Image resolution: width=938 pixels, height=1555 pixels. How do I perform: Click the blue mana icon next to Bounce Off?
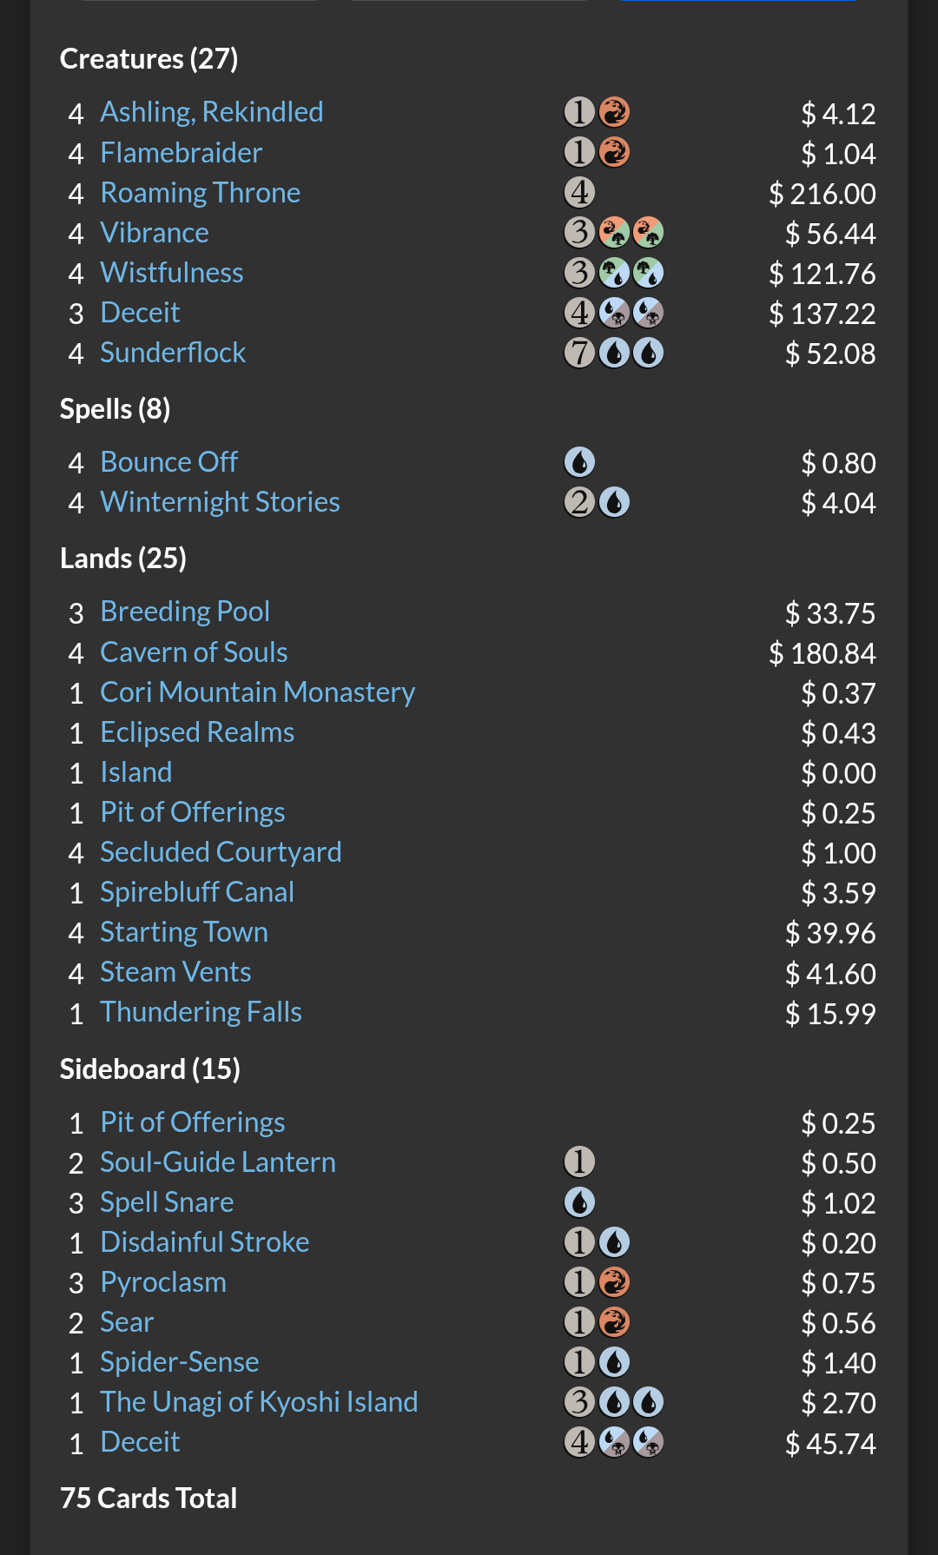(579, 462)
